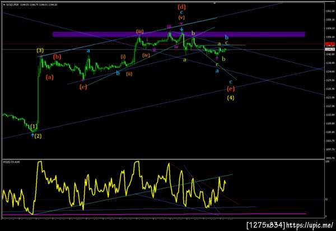Click the orange (v) sub-wave label
The image size is (336, 231).
181,17
